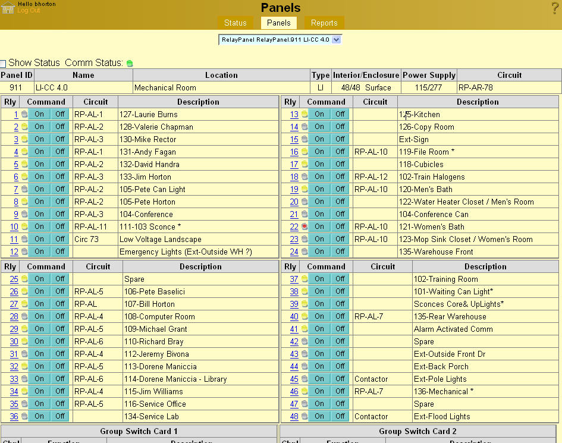Click the home icon in top-left corner

tap(8, 7)
